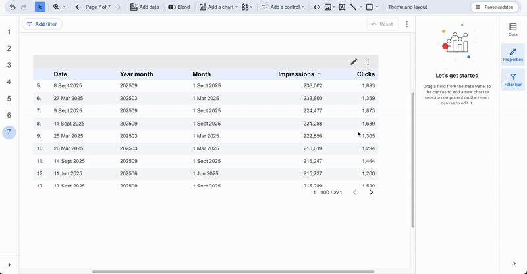527x274 pixels.
Task: Sort by the Year month column header
Action: pos(136,74)
